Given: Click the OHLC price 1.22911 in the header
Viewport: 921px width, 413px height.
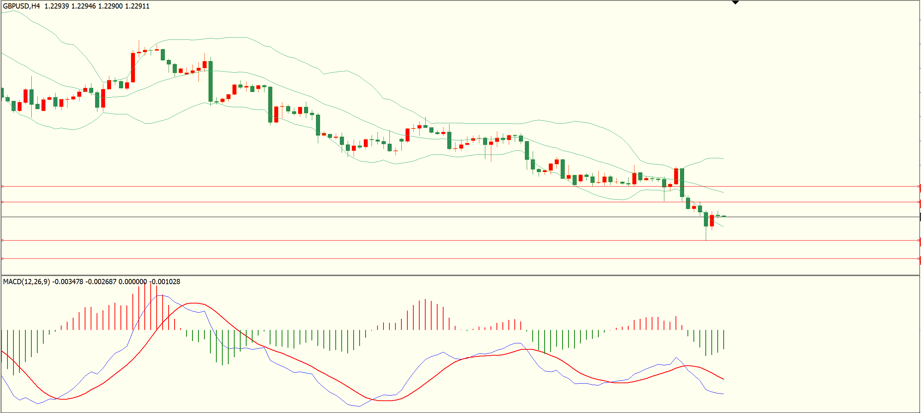Looking at the screenshot, I should click(137, 6).
